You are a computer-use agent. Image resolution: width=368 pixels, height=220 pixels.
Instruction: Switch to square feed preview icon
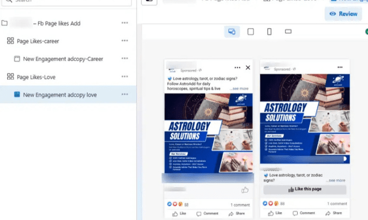251,32
